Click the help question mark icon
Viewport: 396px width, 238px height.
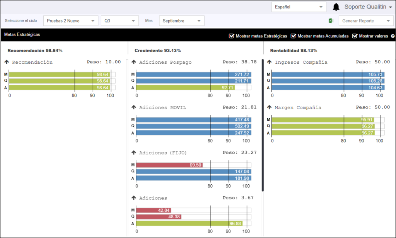coord(393,36)
